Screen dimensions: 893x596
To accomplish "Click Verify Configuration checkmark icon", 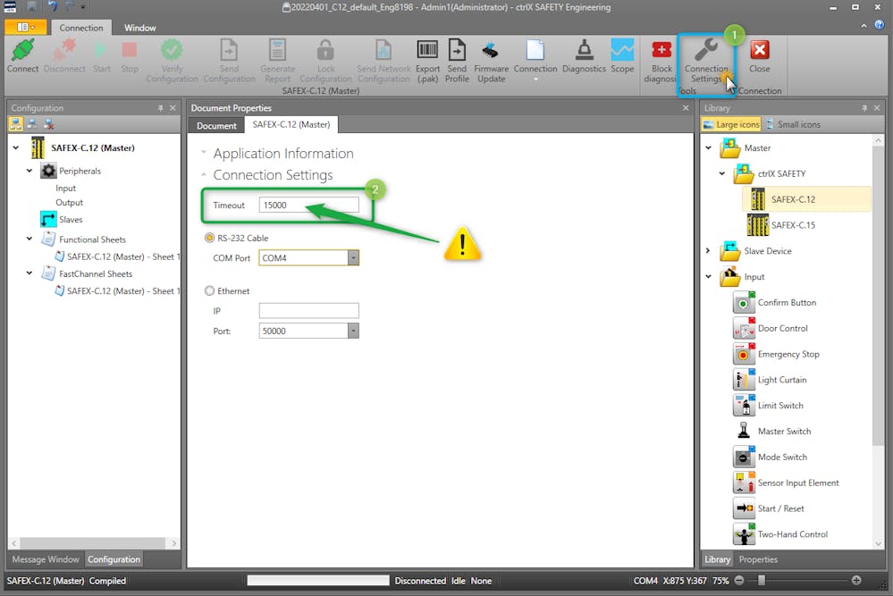I will (172, 51).
